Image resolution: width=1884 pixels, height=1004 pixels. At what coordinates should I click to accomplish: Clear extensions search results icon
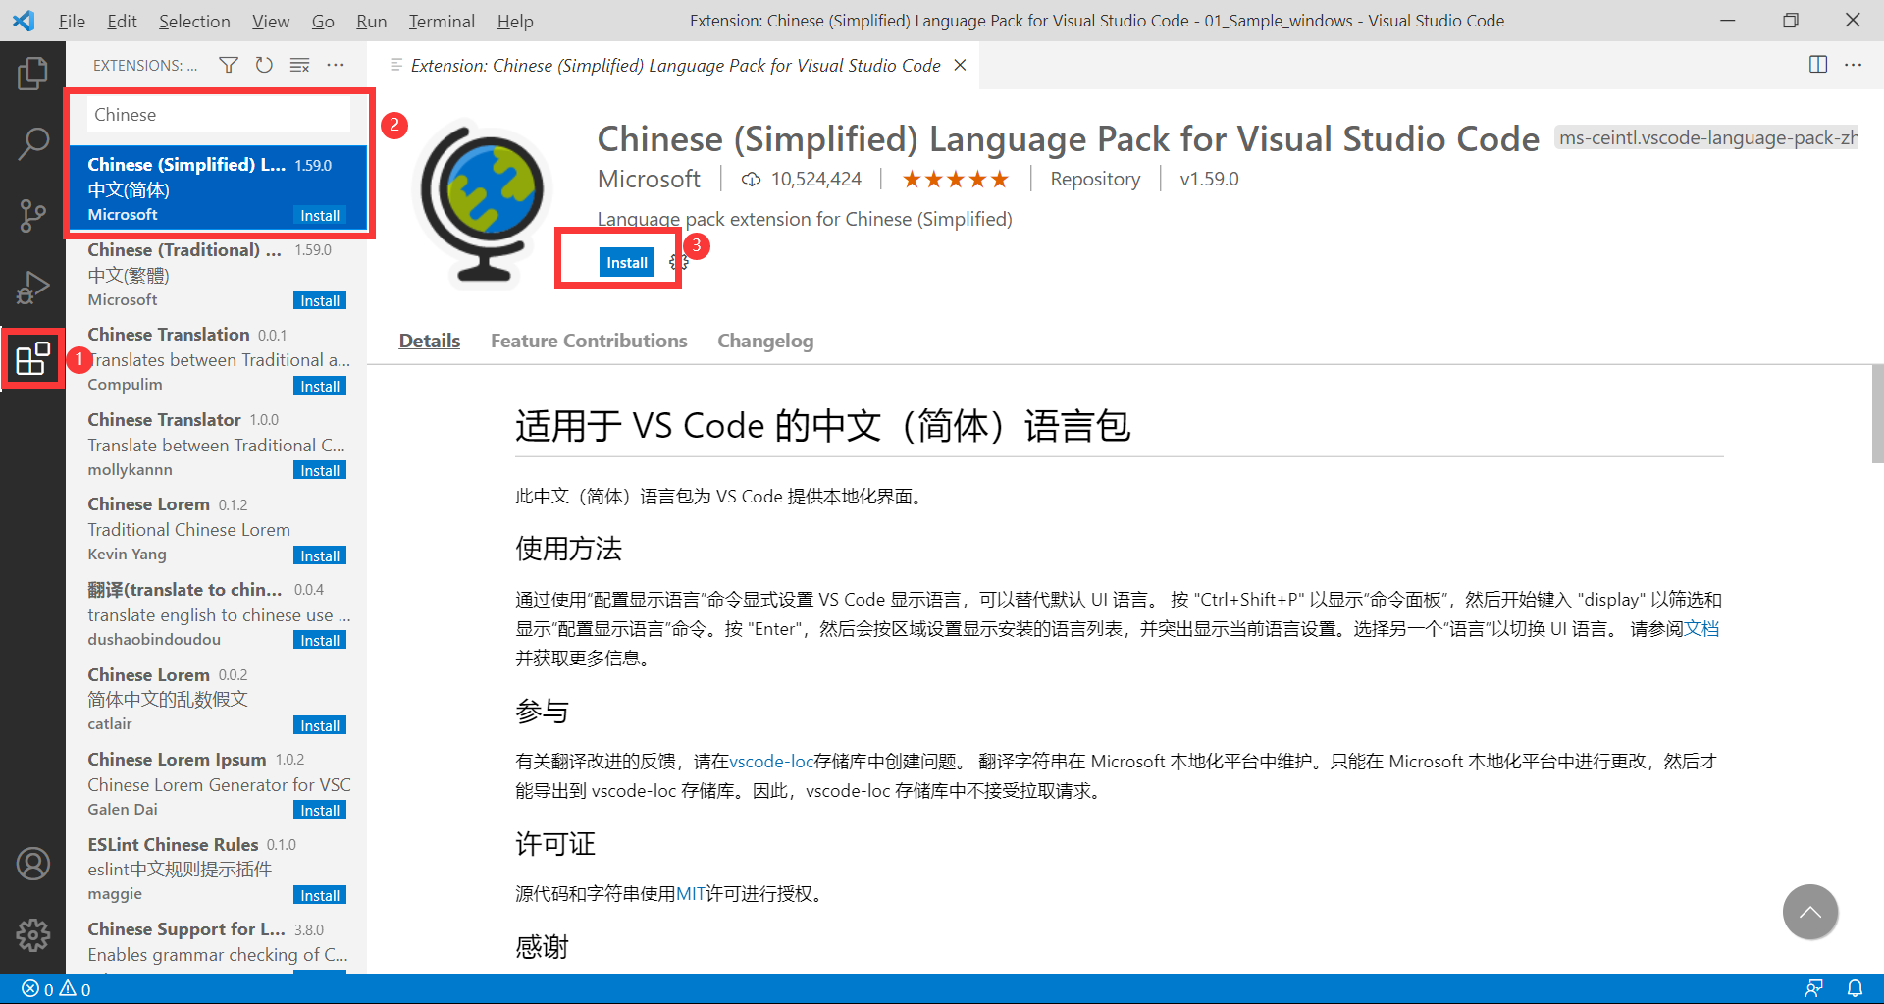pyautogui.click(x=299, y=65)
